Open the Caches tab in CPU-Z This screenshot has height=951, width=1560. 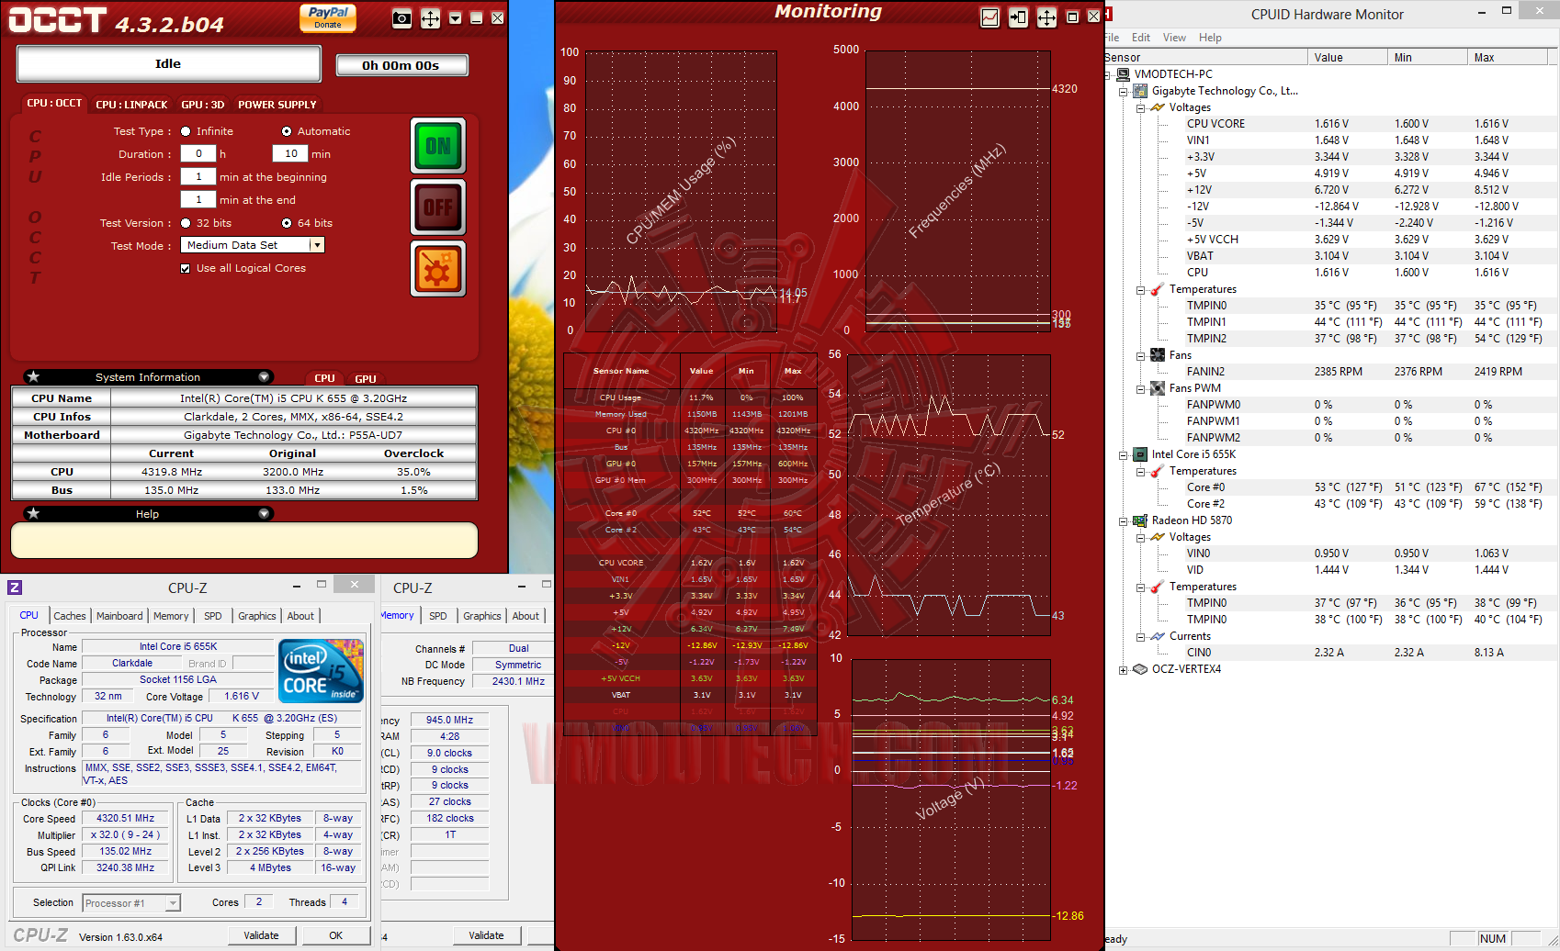click(x=70, y=616)
